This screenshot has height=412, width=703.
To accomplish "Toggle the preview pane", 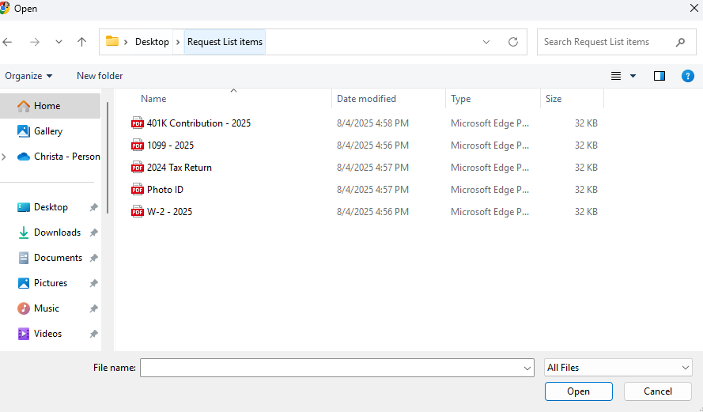I will point(660,76).
